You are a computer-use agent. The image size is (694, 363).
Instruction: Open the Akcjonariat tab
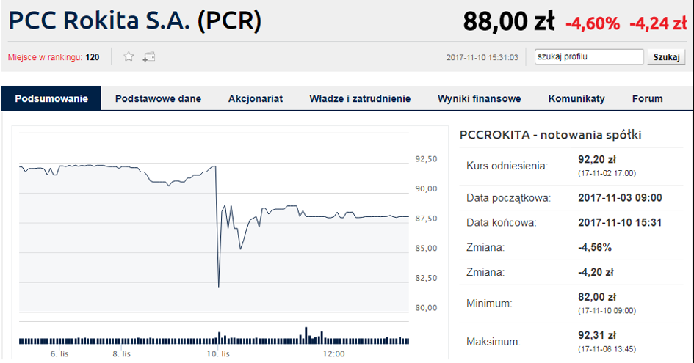point(256,98)
